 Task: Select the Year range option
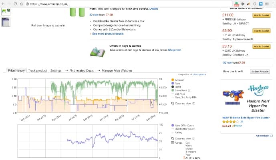click(x=188, y=155)
